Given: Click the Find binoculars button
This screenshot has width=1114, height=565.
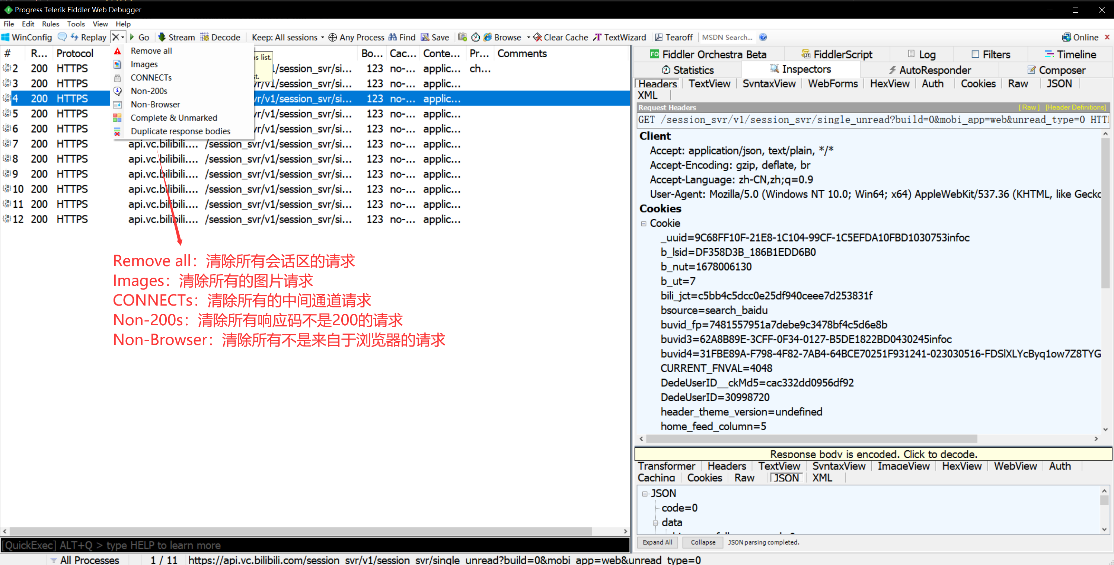Looking at the screenshot, I should [402, 37].
